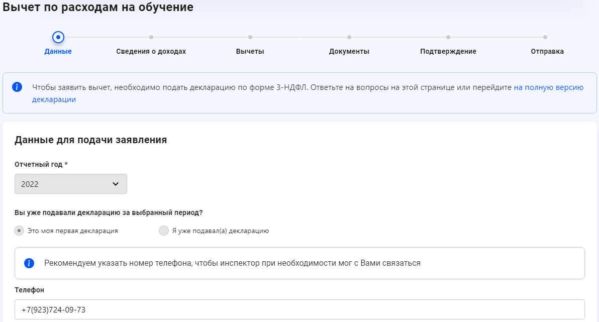599x322 pixels.
Task: Go to the Сведения о доходах step label
Action: click(151, 51)
